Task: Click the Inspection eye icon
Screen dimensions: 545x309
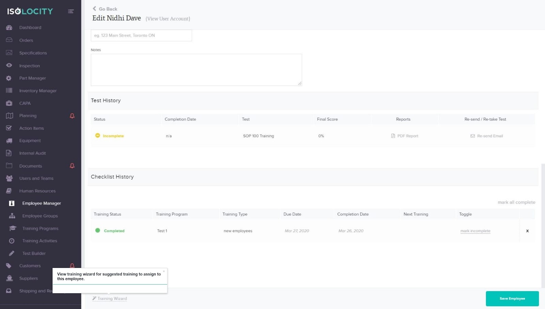Action: [9, 65]
